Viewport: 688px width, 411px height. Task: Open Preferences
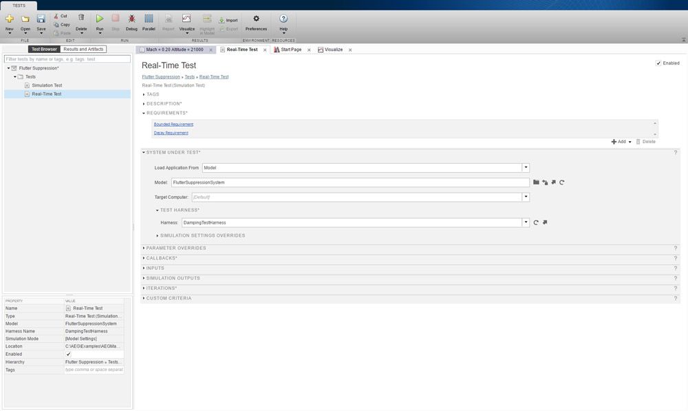tap(256, 20)
